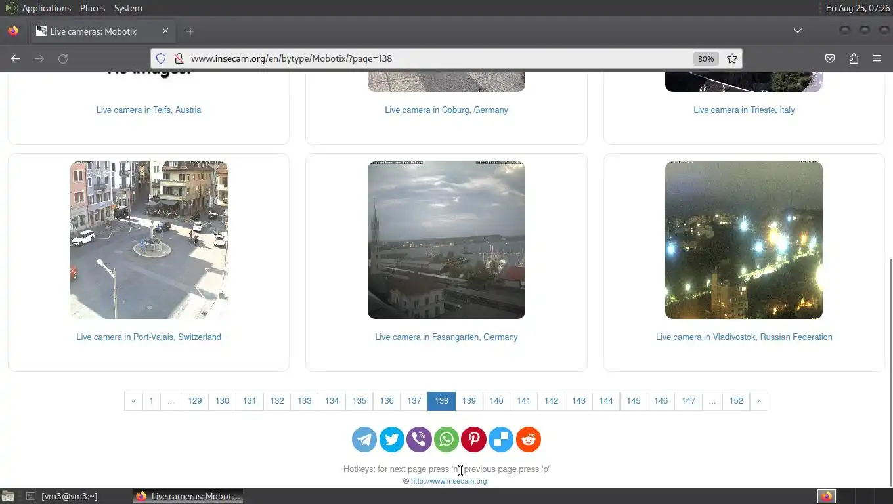Image resolution: width=893 pixels, height=504 pixels.
Task: Open Live camera in Coburg, Germany link
Action: [x=446, y=110]
